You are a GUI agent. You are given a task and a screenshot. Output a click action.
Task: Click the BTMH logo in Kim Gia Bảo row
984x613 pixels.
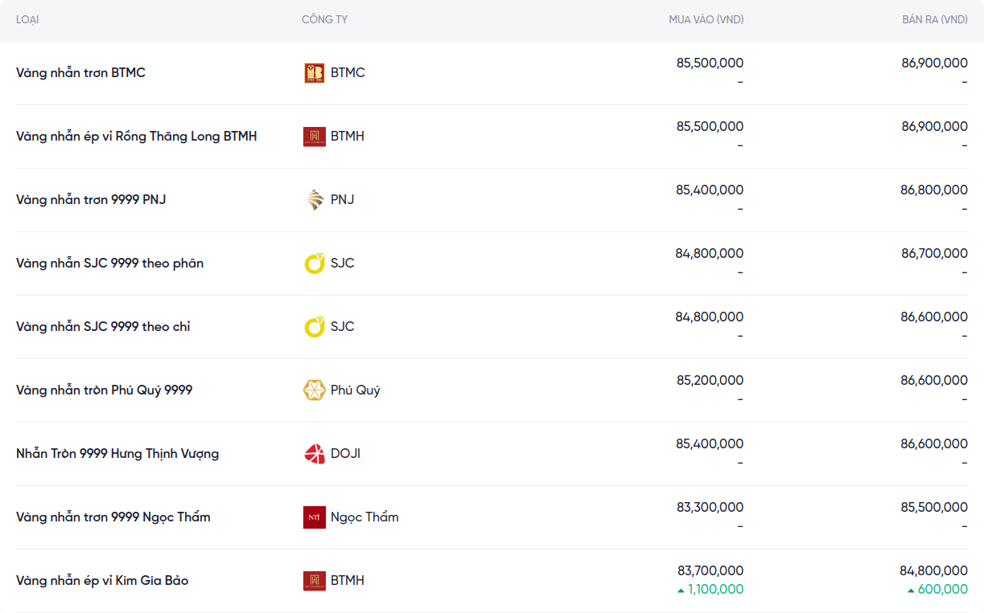314,581
